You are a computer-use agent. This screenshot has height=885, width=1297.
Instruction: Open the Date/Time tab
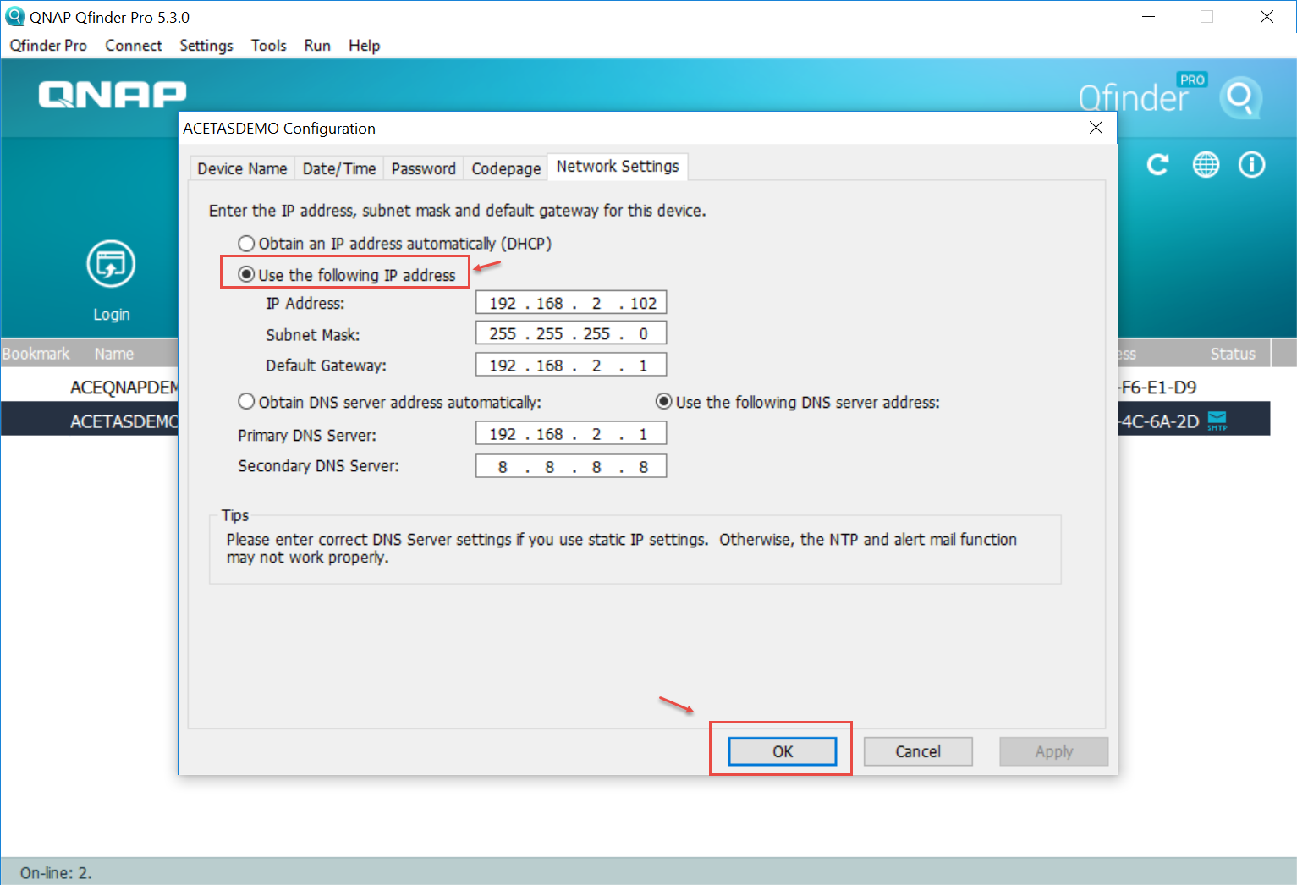click(x=339, y=168)
